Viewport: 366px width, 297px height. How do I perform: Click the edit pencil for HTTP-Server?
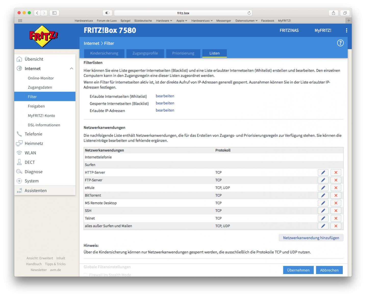(x=323, y=173)
